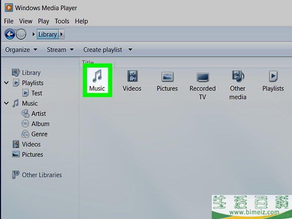Click the arrow before Library breadcrumb
292x219 pixels.
point(34,34)
